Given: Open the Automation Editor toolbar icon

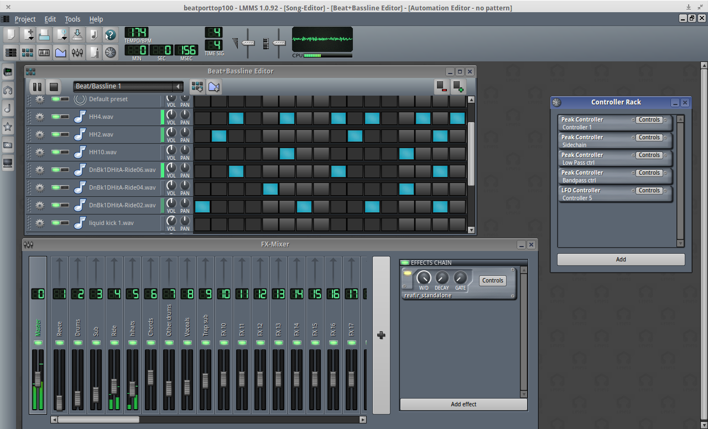Looking at the screenshot, I should coord(60,53).
